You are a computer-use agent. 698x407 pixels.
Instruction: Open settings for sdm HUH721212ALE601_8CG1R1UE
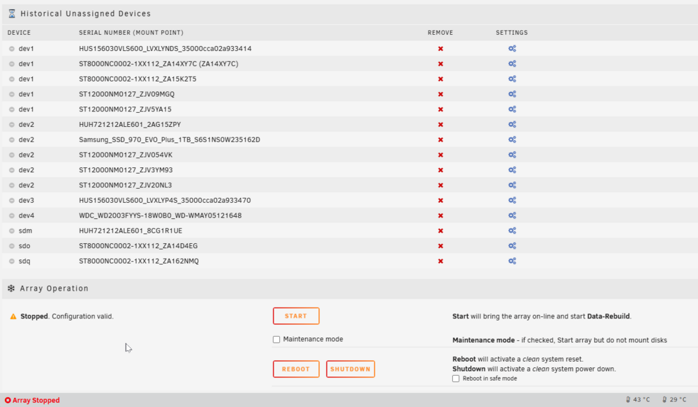pos(512,231)
